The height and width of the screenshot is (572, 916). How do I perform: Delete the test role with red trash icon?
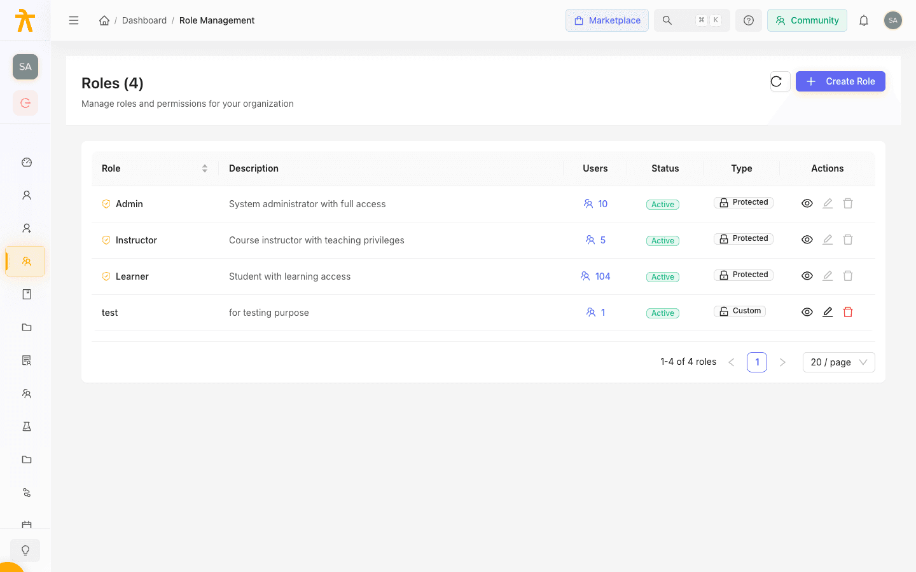tap(848, 312)
